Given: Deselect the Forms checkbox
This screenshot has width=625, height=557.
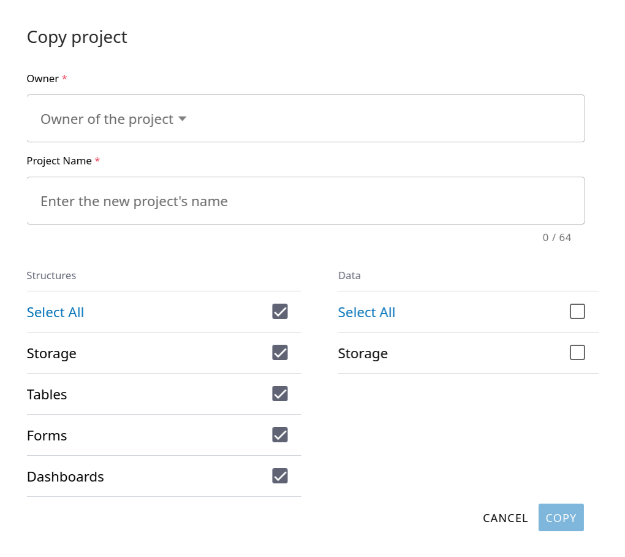Looking at the screenshot, I should [280, 435].
